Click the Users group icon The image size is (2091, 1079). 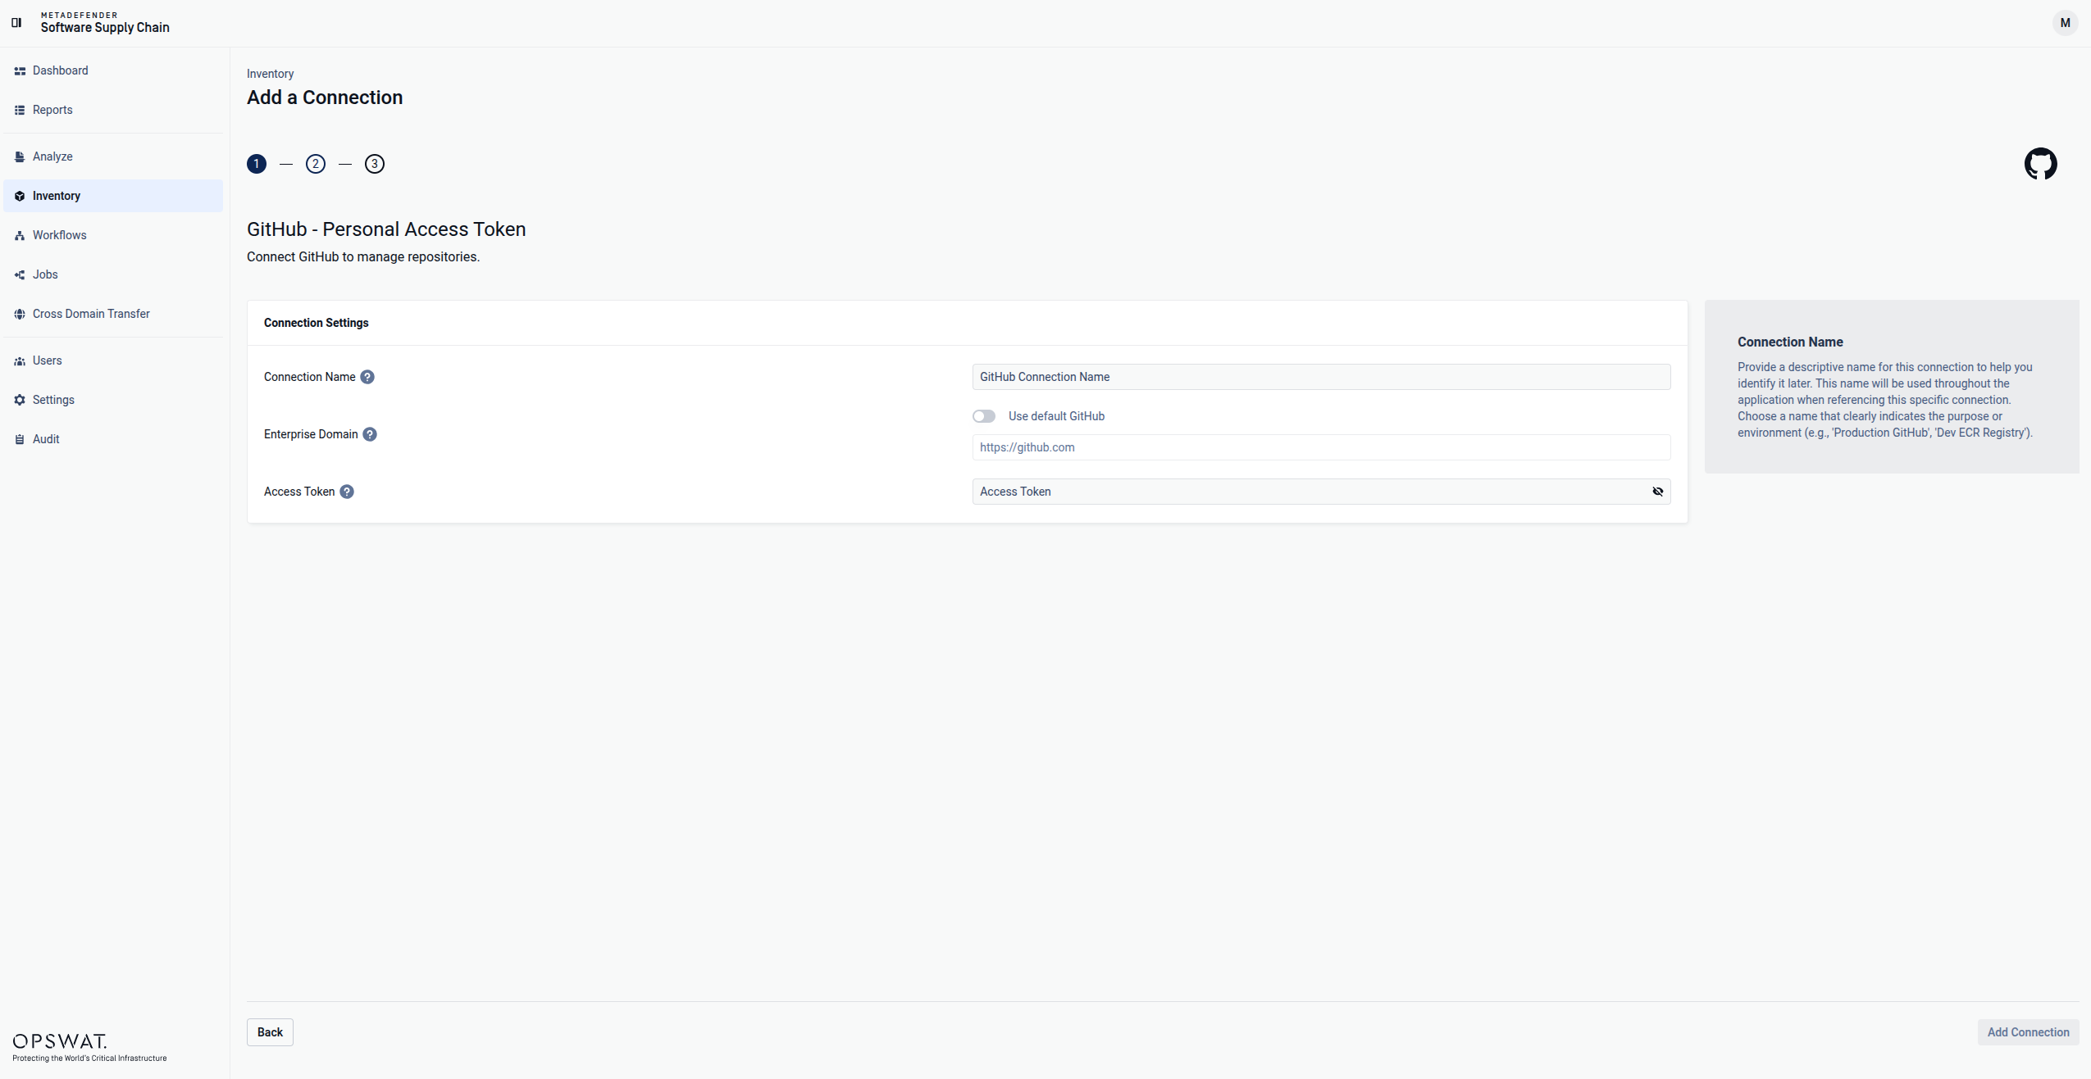coord(20,361)
